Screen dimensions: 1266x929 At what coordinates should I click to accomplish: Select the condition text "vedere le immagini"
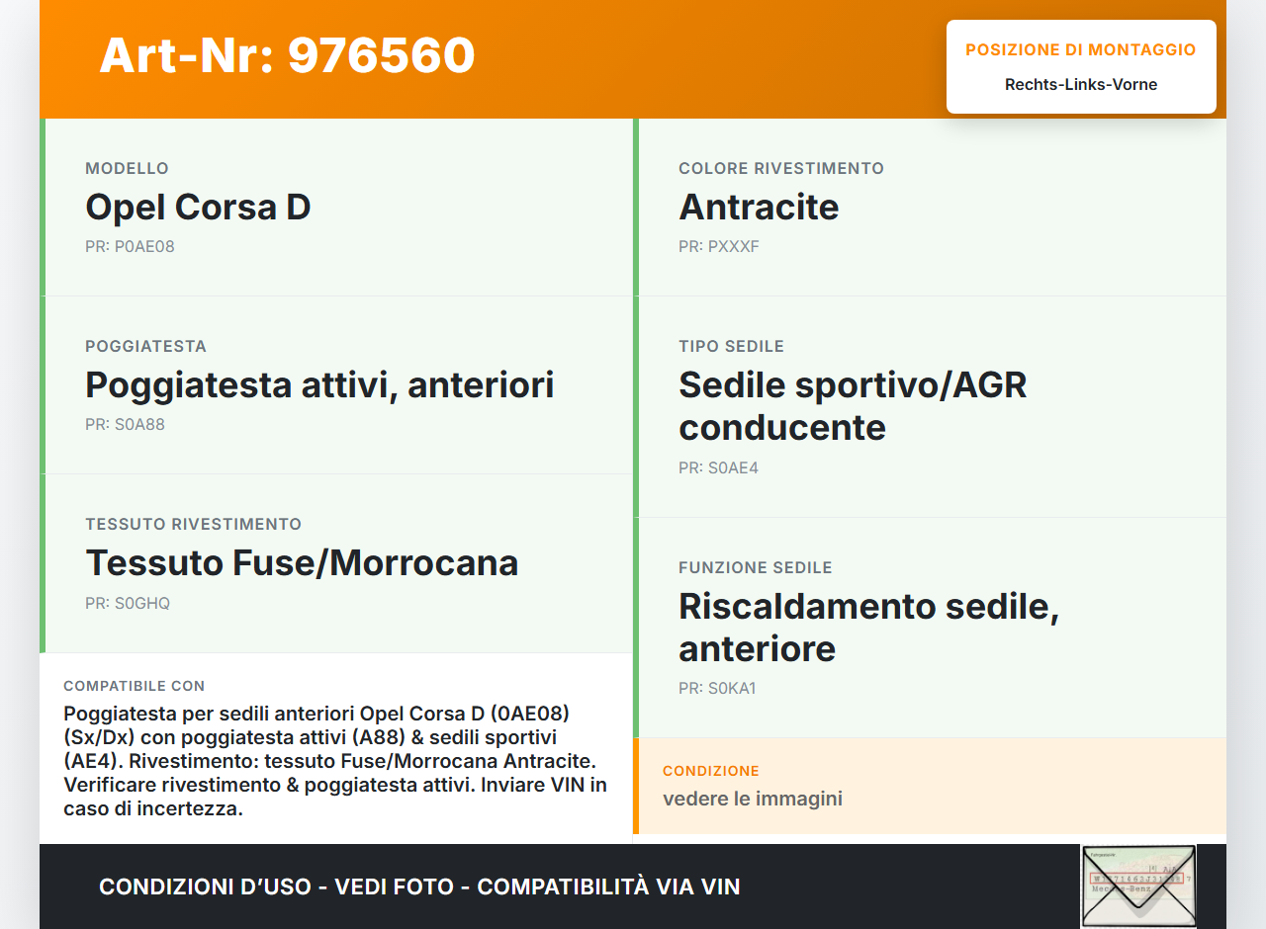pos(753,799)
